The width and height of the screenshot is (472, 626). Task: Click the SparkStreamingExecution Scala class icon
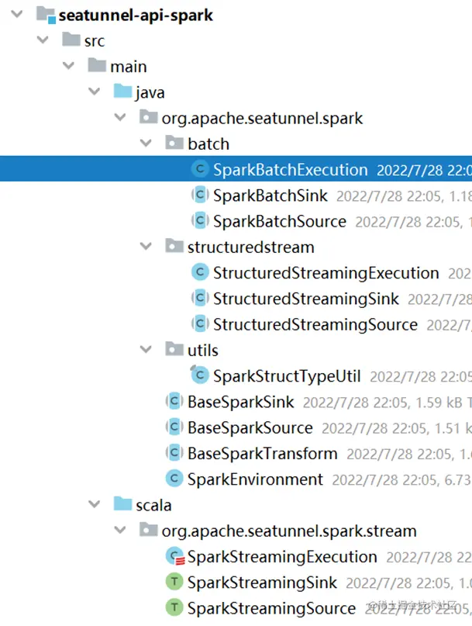175,556
